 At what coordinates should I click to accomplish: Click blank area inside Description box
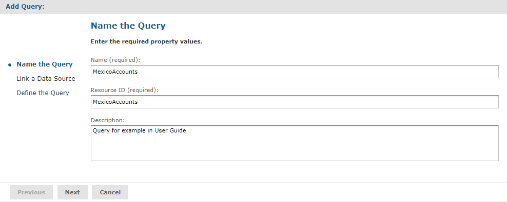[x=295, y=148]
